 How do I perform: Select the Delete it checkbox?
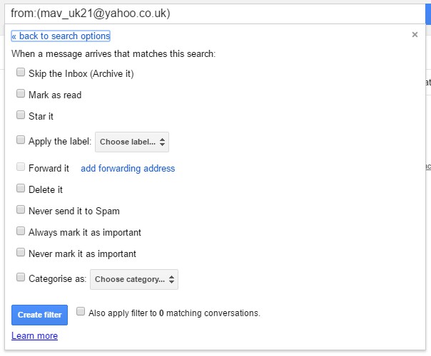[21, 189]
